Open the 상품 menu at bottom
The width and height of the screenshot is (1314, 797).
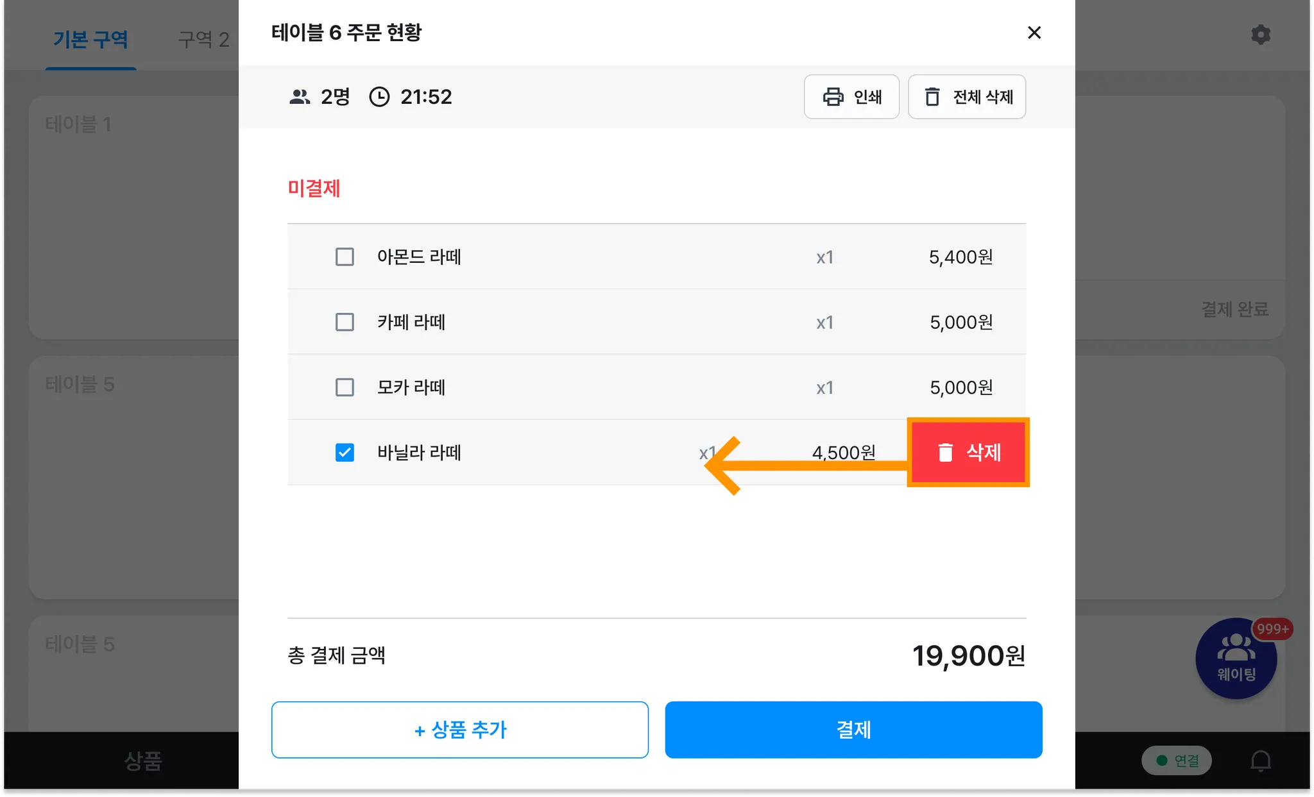coord(142,761)
